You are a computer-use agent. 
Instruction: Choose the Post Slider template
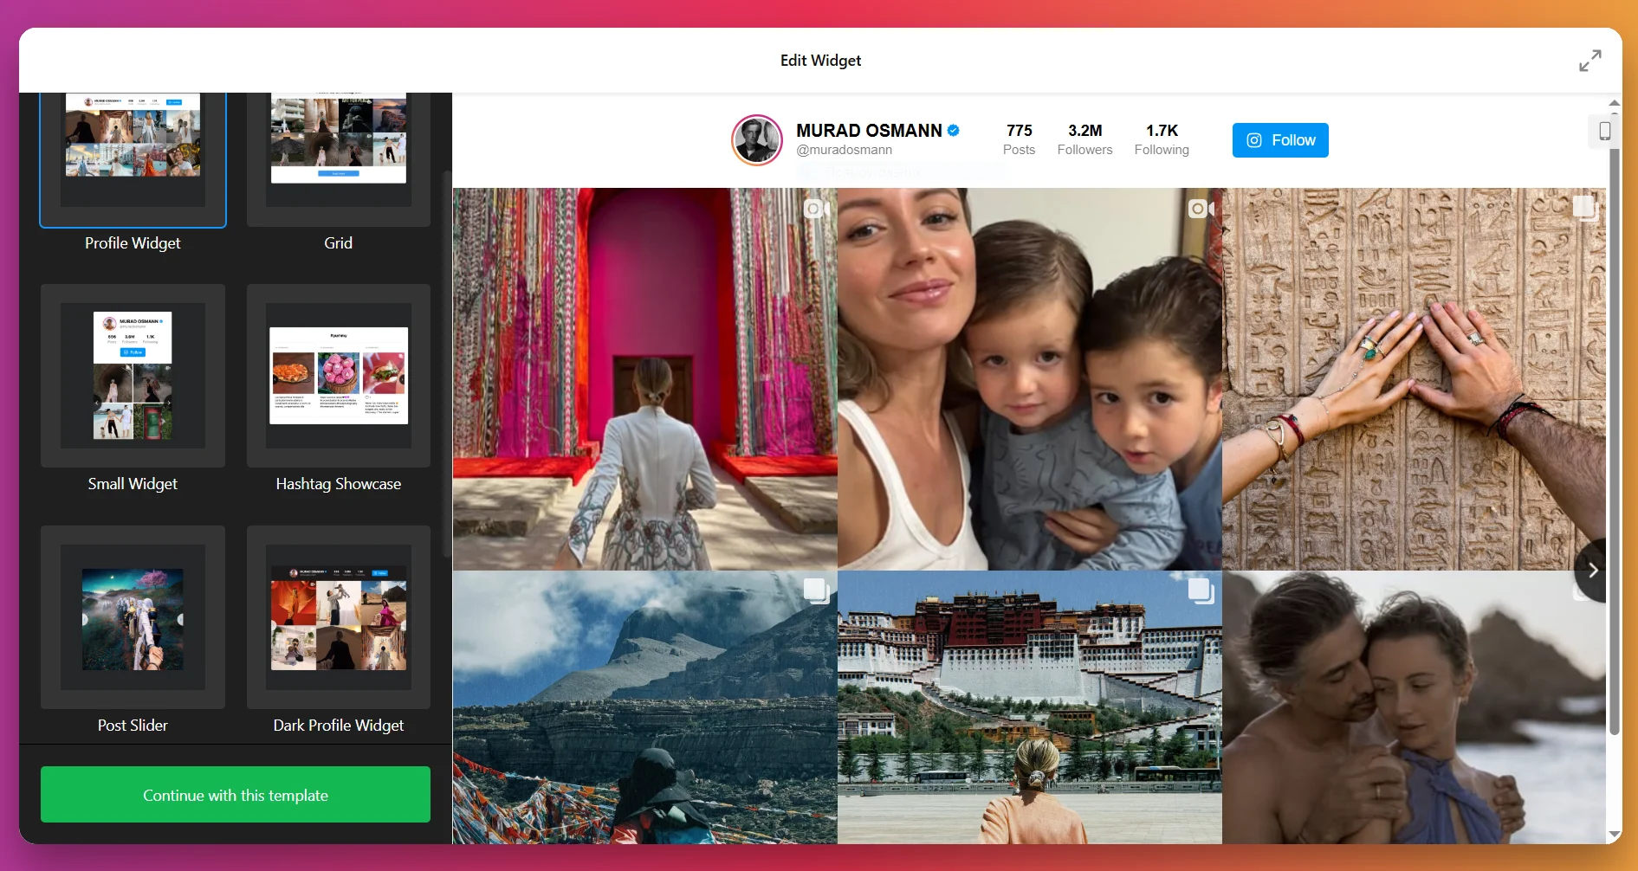pyautogui.click(x=133, y=618)
